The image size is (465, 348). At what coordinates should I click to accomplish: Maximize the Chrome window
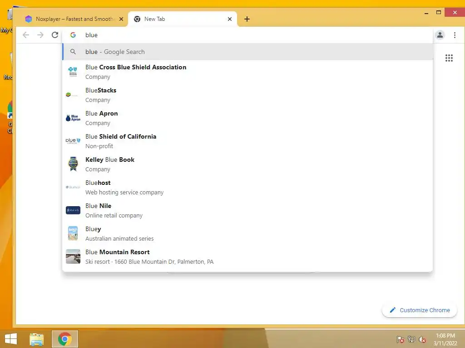click(x=439, y=12)
